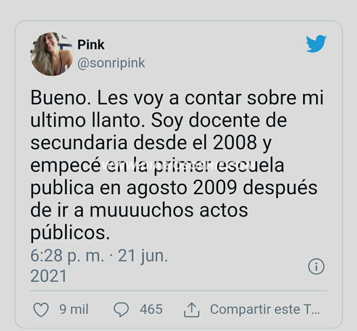Viewport: 357px width, 331px height.
Task: Open the tweet body text
Action: (x=177, y=165)
